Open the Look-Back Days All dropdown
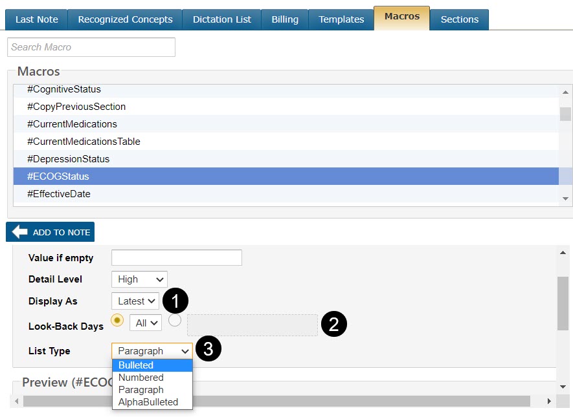The image size is (573, 417). click(x=145, y=323)
